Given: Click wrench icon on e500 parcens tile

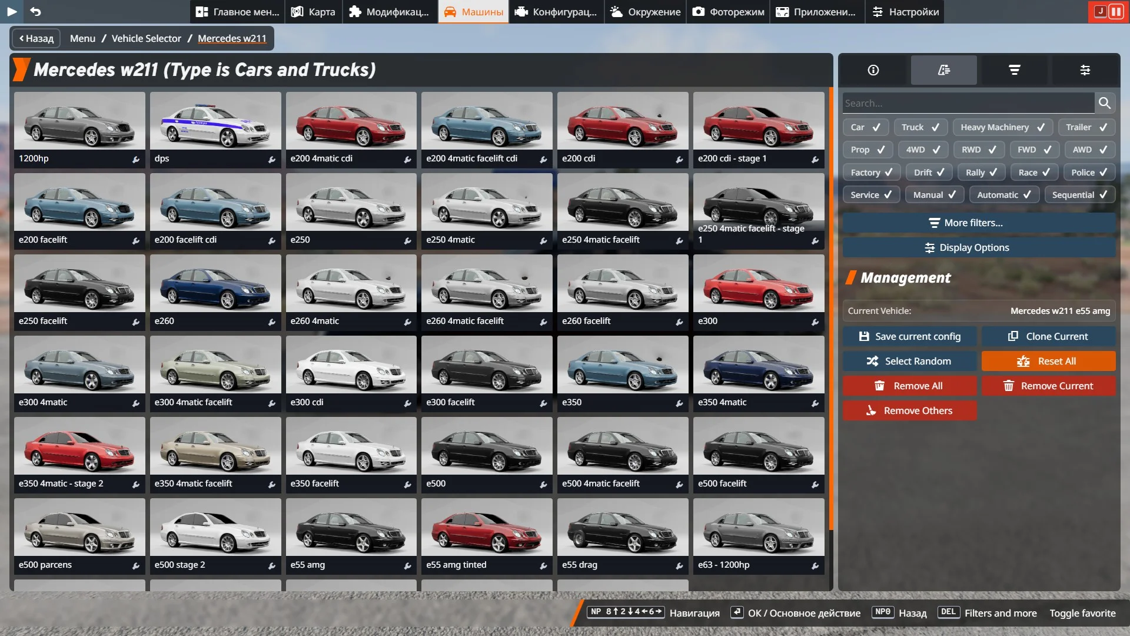Looking at the screenshot, I should (136, 565).
